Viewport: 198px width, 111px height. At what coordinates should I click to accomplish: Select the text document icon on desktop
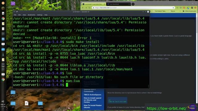click(27, 103)
